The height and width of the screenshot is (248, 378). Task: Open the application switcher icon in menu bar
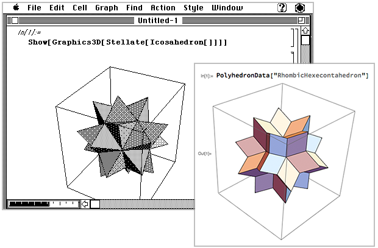point(299,8)
